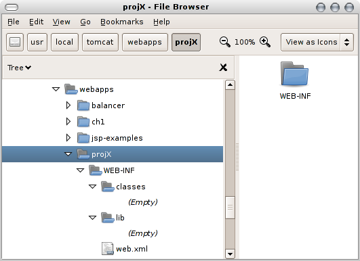
Task: Reset zoom via the 100% label
Action: pos(245,42)
